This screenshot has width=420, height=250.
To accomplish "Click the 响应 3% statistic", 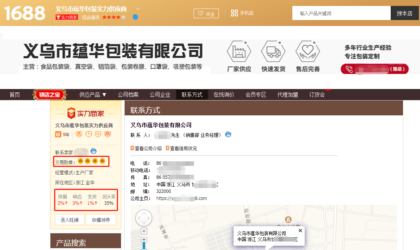I will pyautogui.click(x=78, y=200).
